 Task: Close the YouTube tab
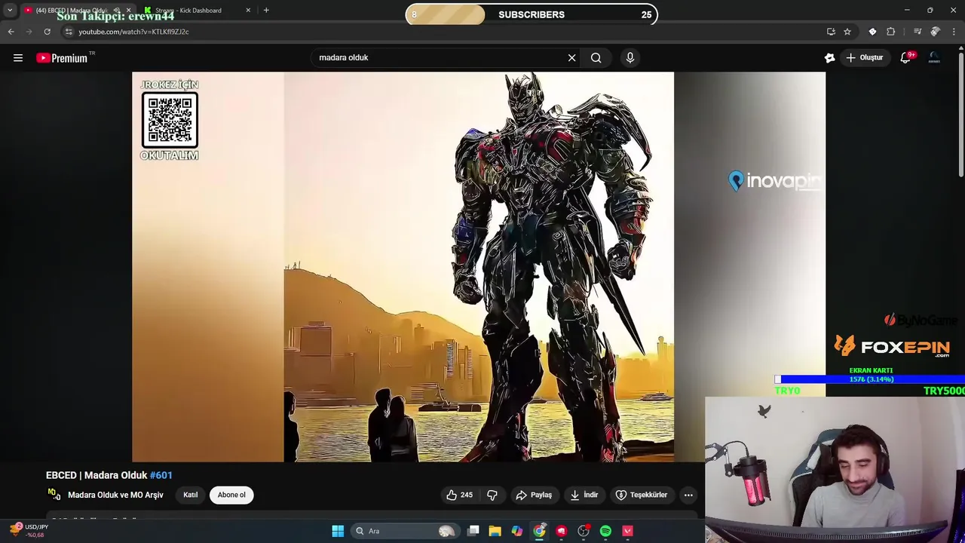[128, 11]
